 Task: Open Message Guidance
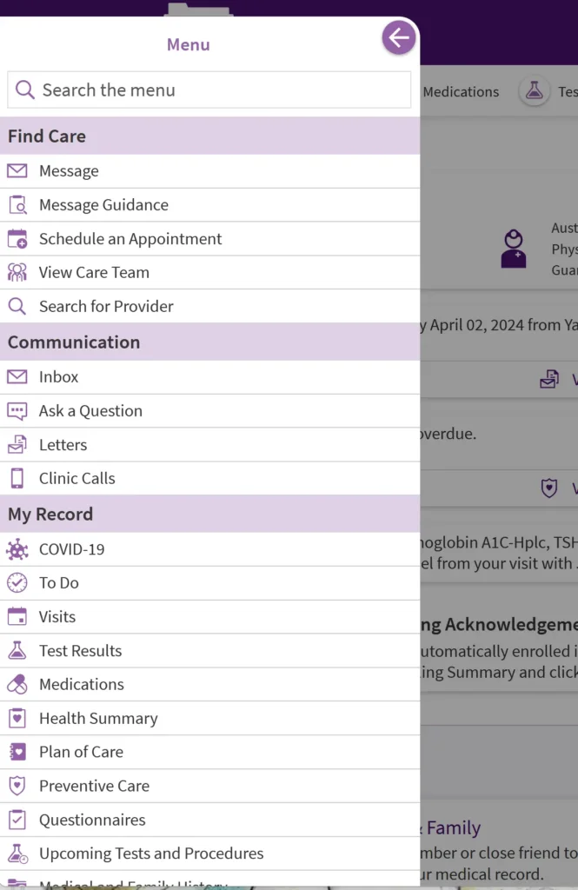pos(210,205)
